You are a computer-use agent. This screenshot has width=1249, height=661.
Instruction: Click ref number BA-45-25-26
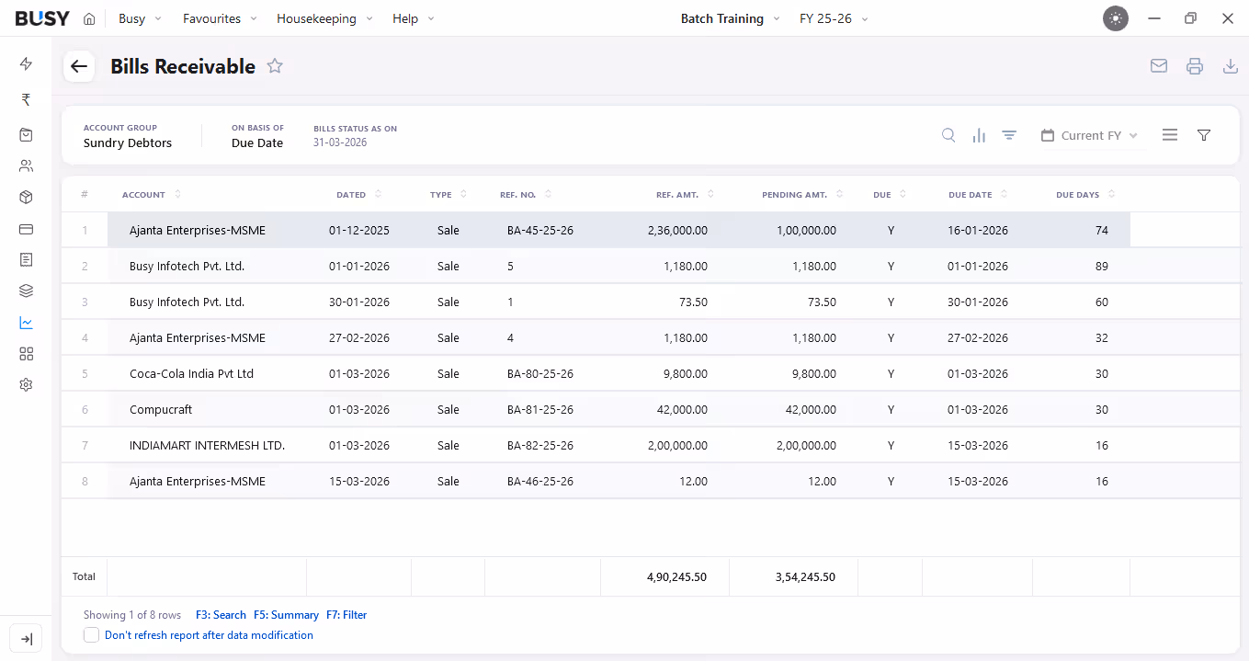pyautogui.click(x=540, y=231)
